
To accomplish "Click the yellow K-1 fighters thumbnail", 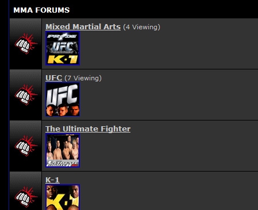I will pyautogui.click(x=63, y=197).
